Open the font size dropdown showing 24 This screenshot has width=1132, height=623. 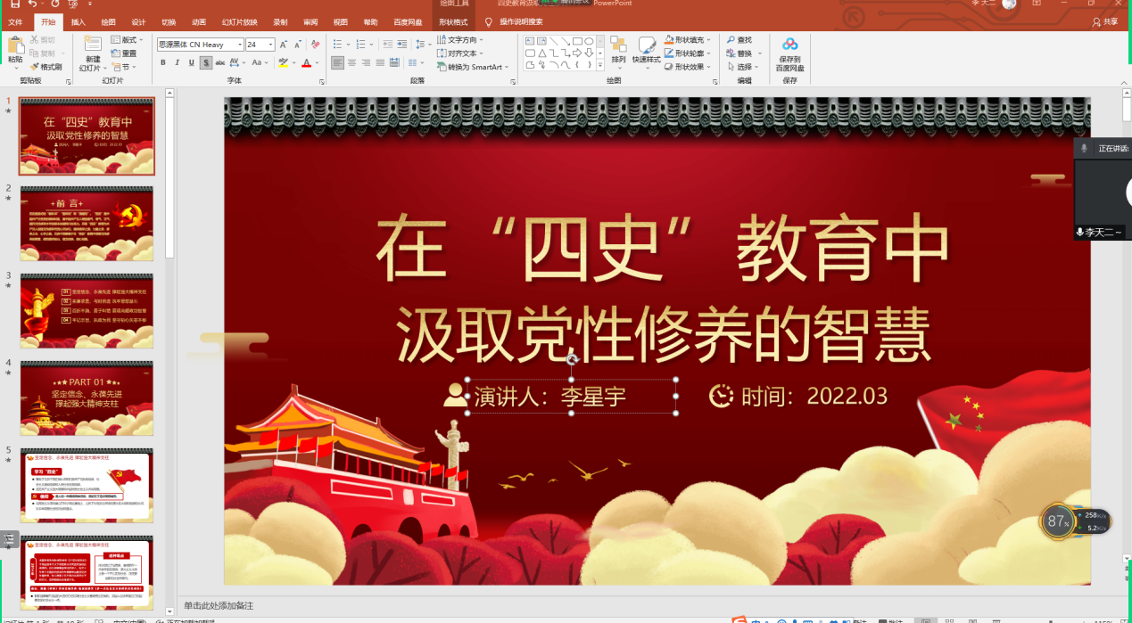point(270,45)
